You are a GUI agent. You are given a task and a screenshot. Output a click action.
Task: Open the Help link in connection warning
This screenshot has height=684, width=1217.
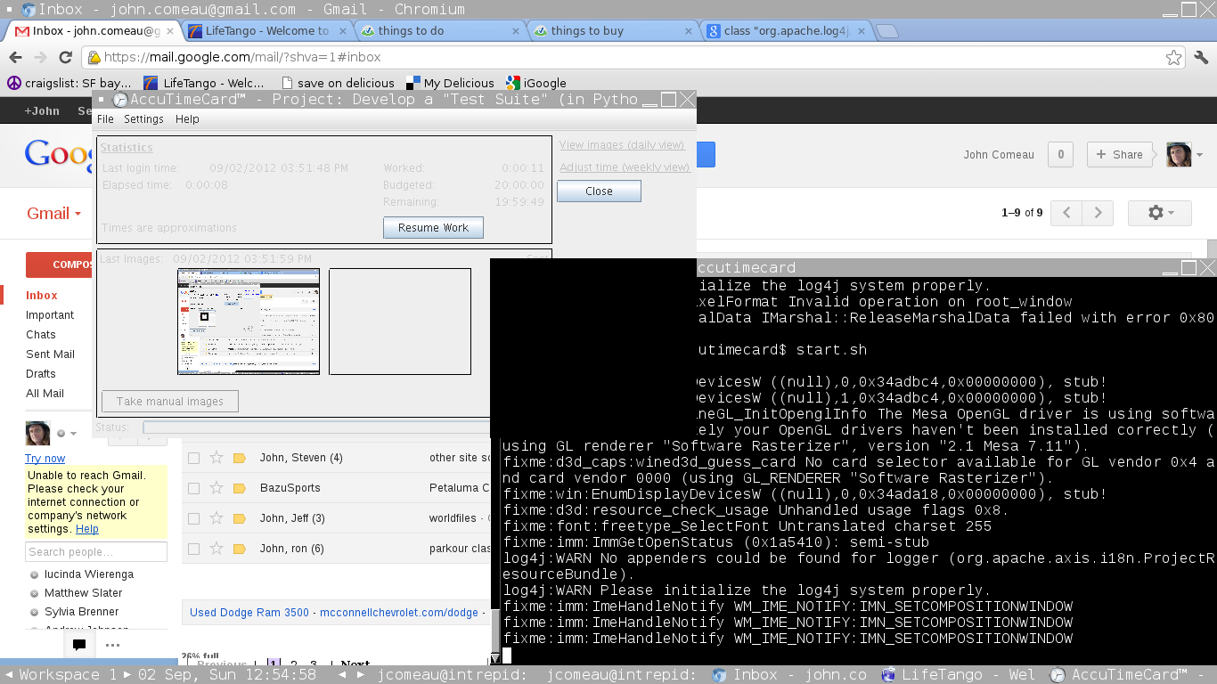click(x=87, y=528)
